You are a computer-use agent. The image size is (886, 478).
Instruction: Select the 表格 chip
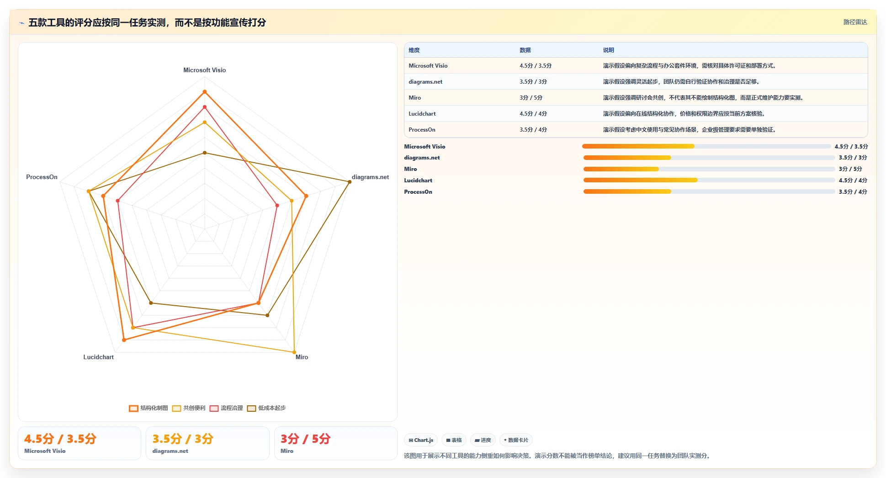tap(454, 440)
